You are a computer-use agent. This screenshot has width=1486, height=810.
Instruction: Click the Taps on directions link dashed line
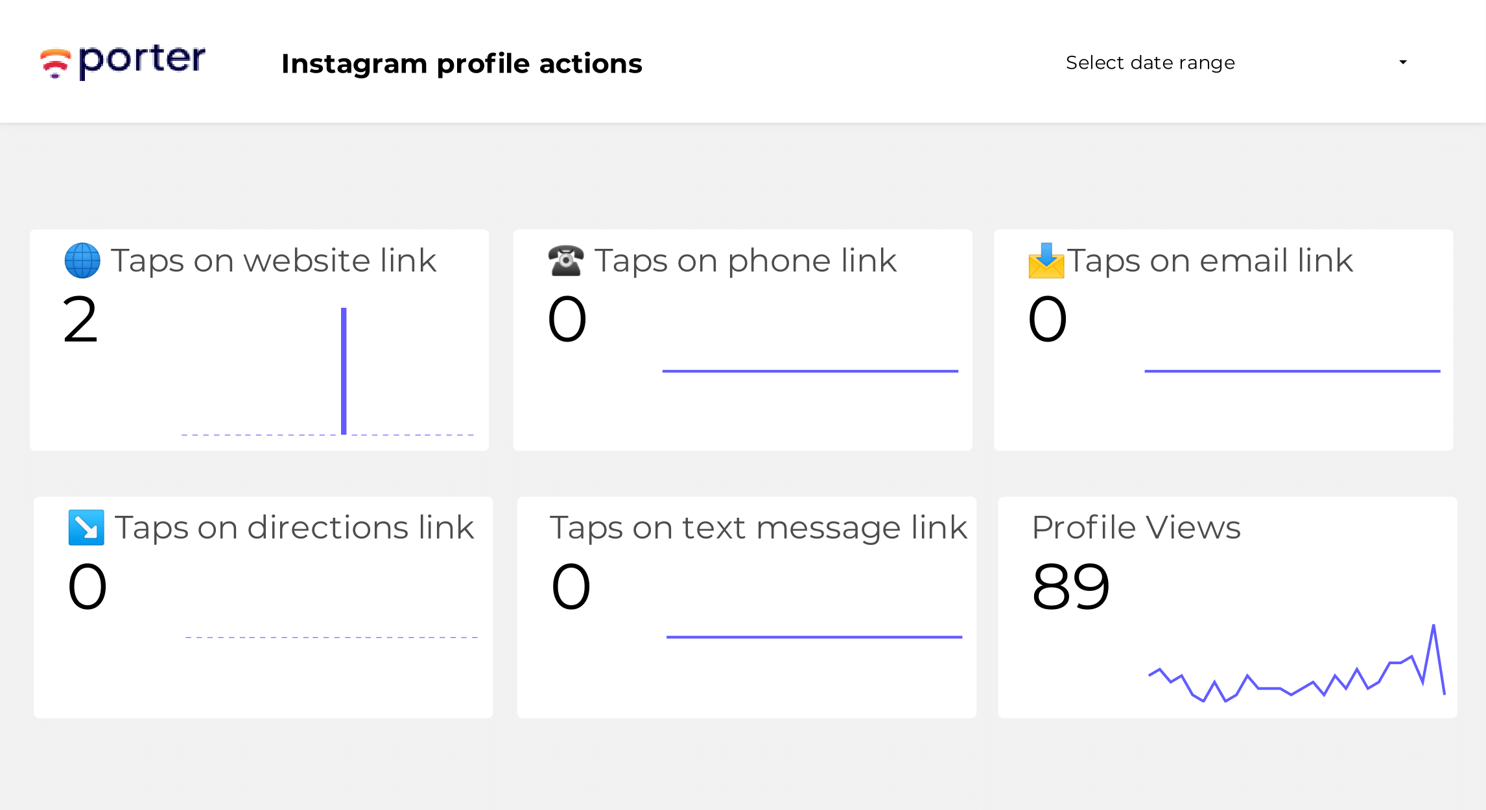pos(331,638)
